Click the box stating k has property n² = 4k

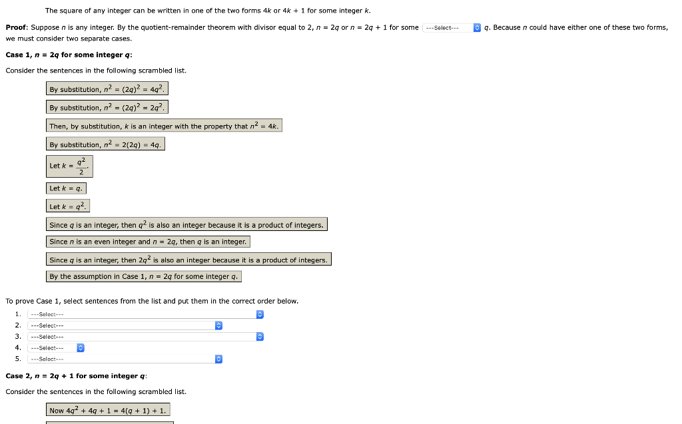[163, 124]
